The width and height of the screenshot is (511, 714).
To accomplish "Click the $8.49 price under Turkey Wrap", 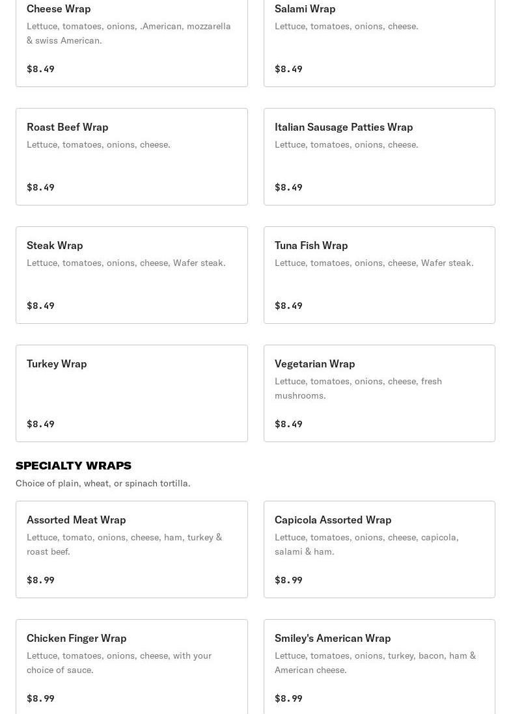I will tap(40, 424).
